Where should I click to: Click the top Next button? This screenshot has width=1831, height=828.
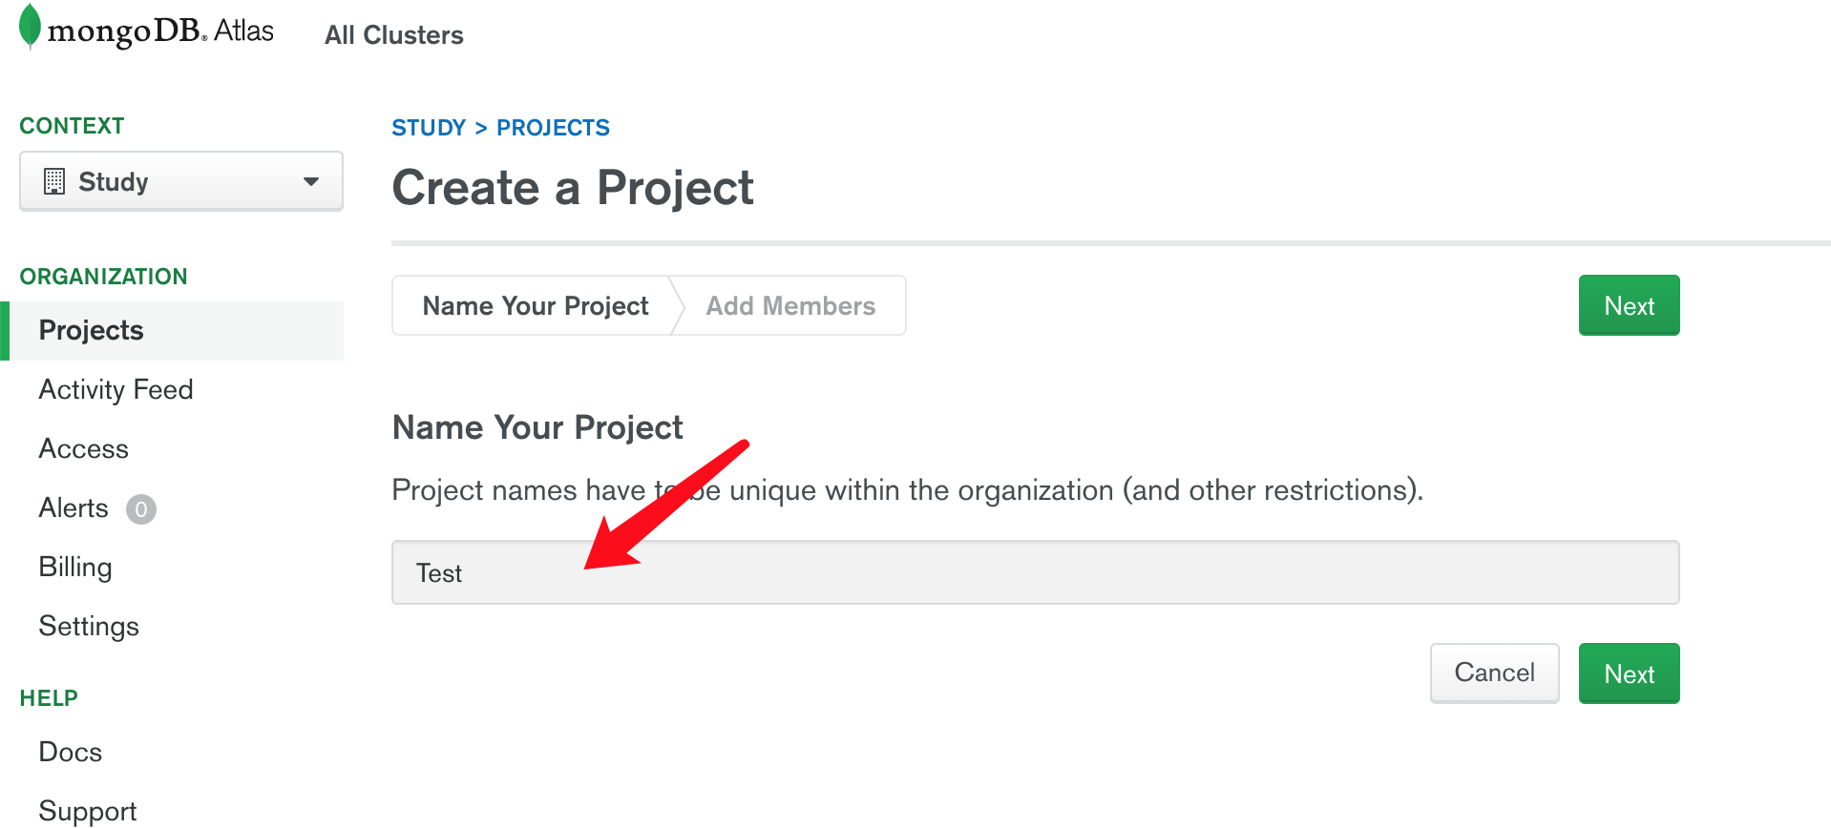coord(1629,305)
